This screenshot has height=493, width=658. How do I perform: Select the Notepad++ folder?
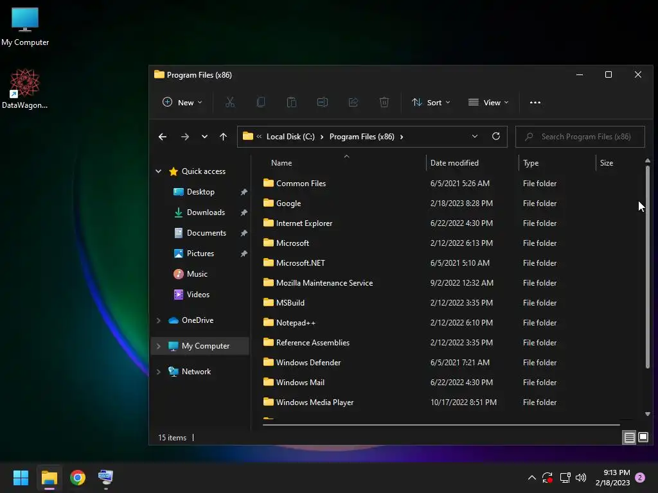point(296,323)
